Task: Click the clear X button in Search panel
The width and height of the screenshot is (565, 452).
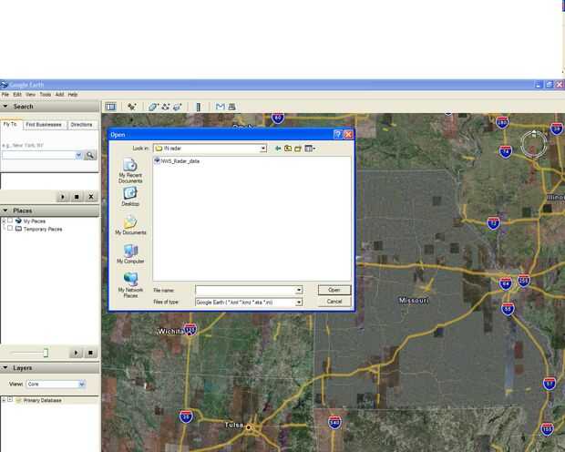Action: [91, 197]
